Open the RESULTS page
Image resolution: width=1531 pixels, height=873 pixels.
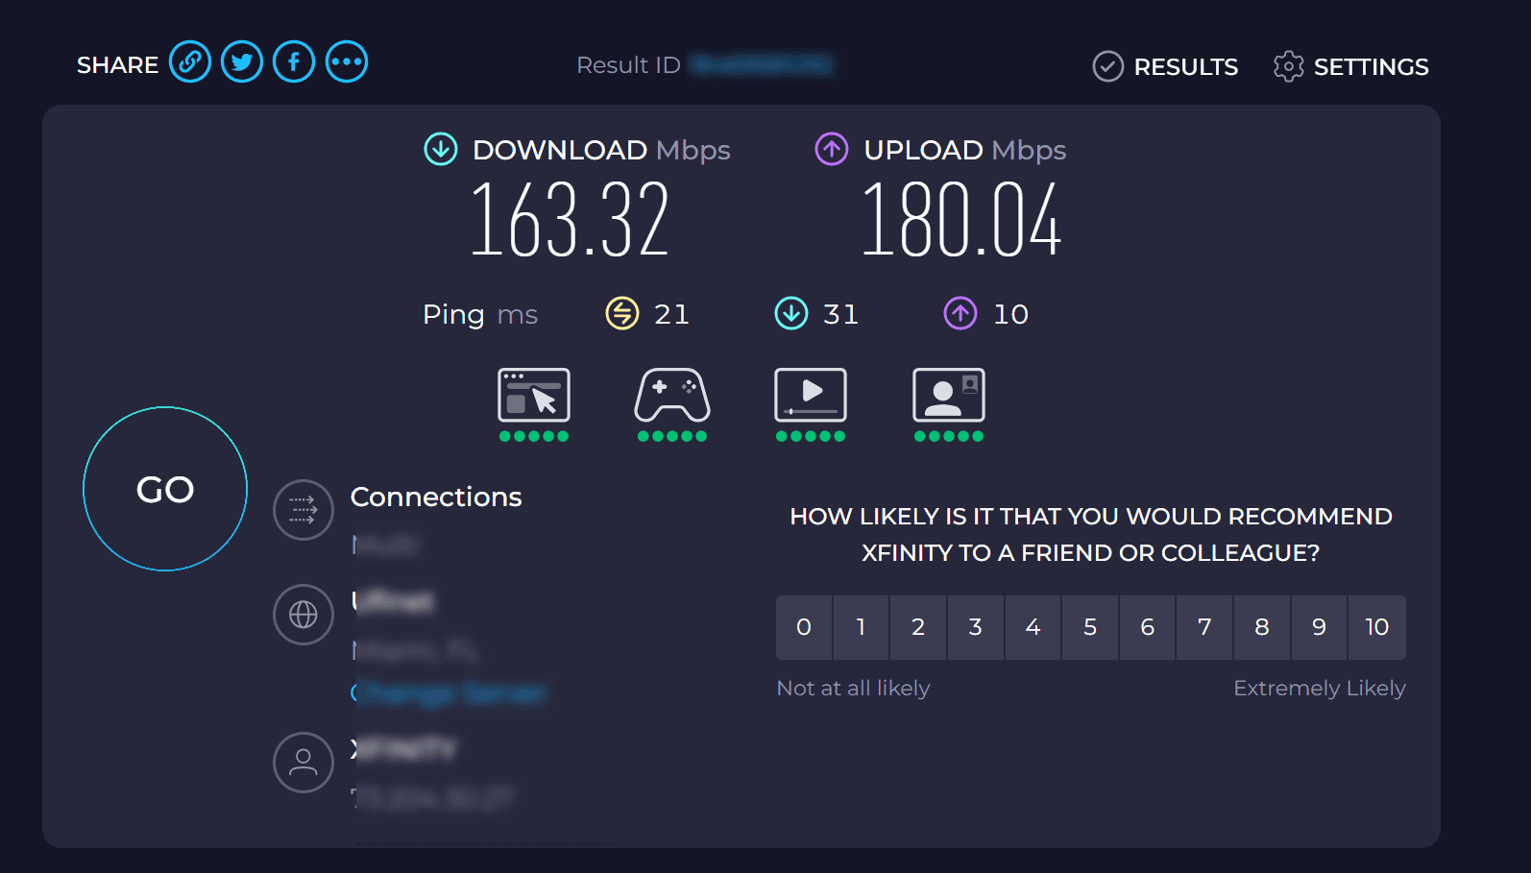[1166, 66]
